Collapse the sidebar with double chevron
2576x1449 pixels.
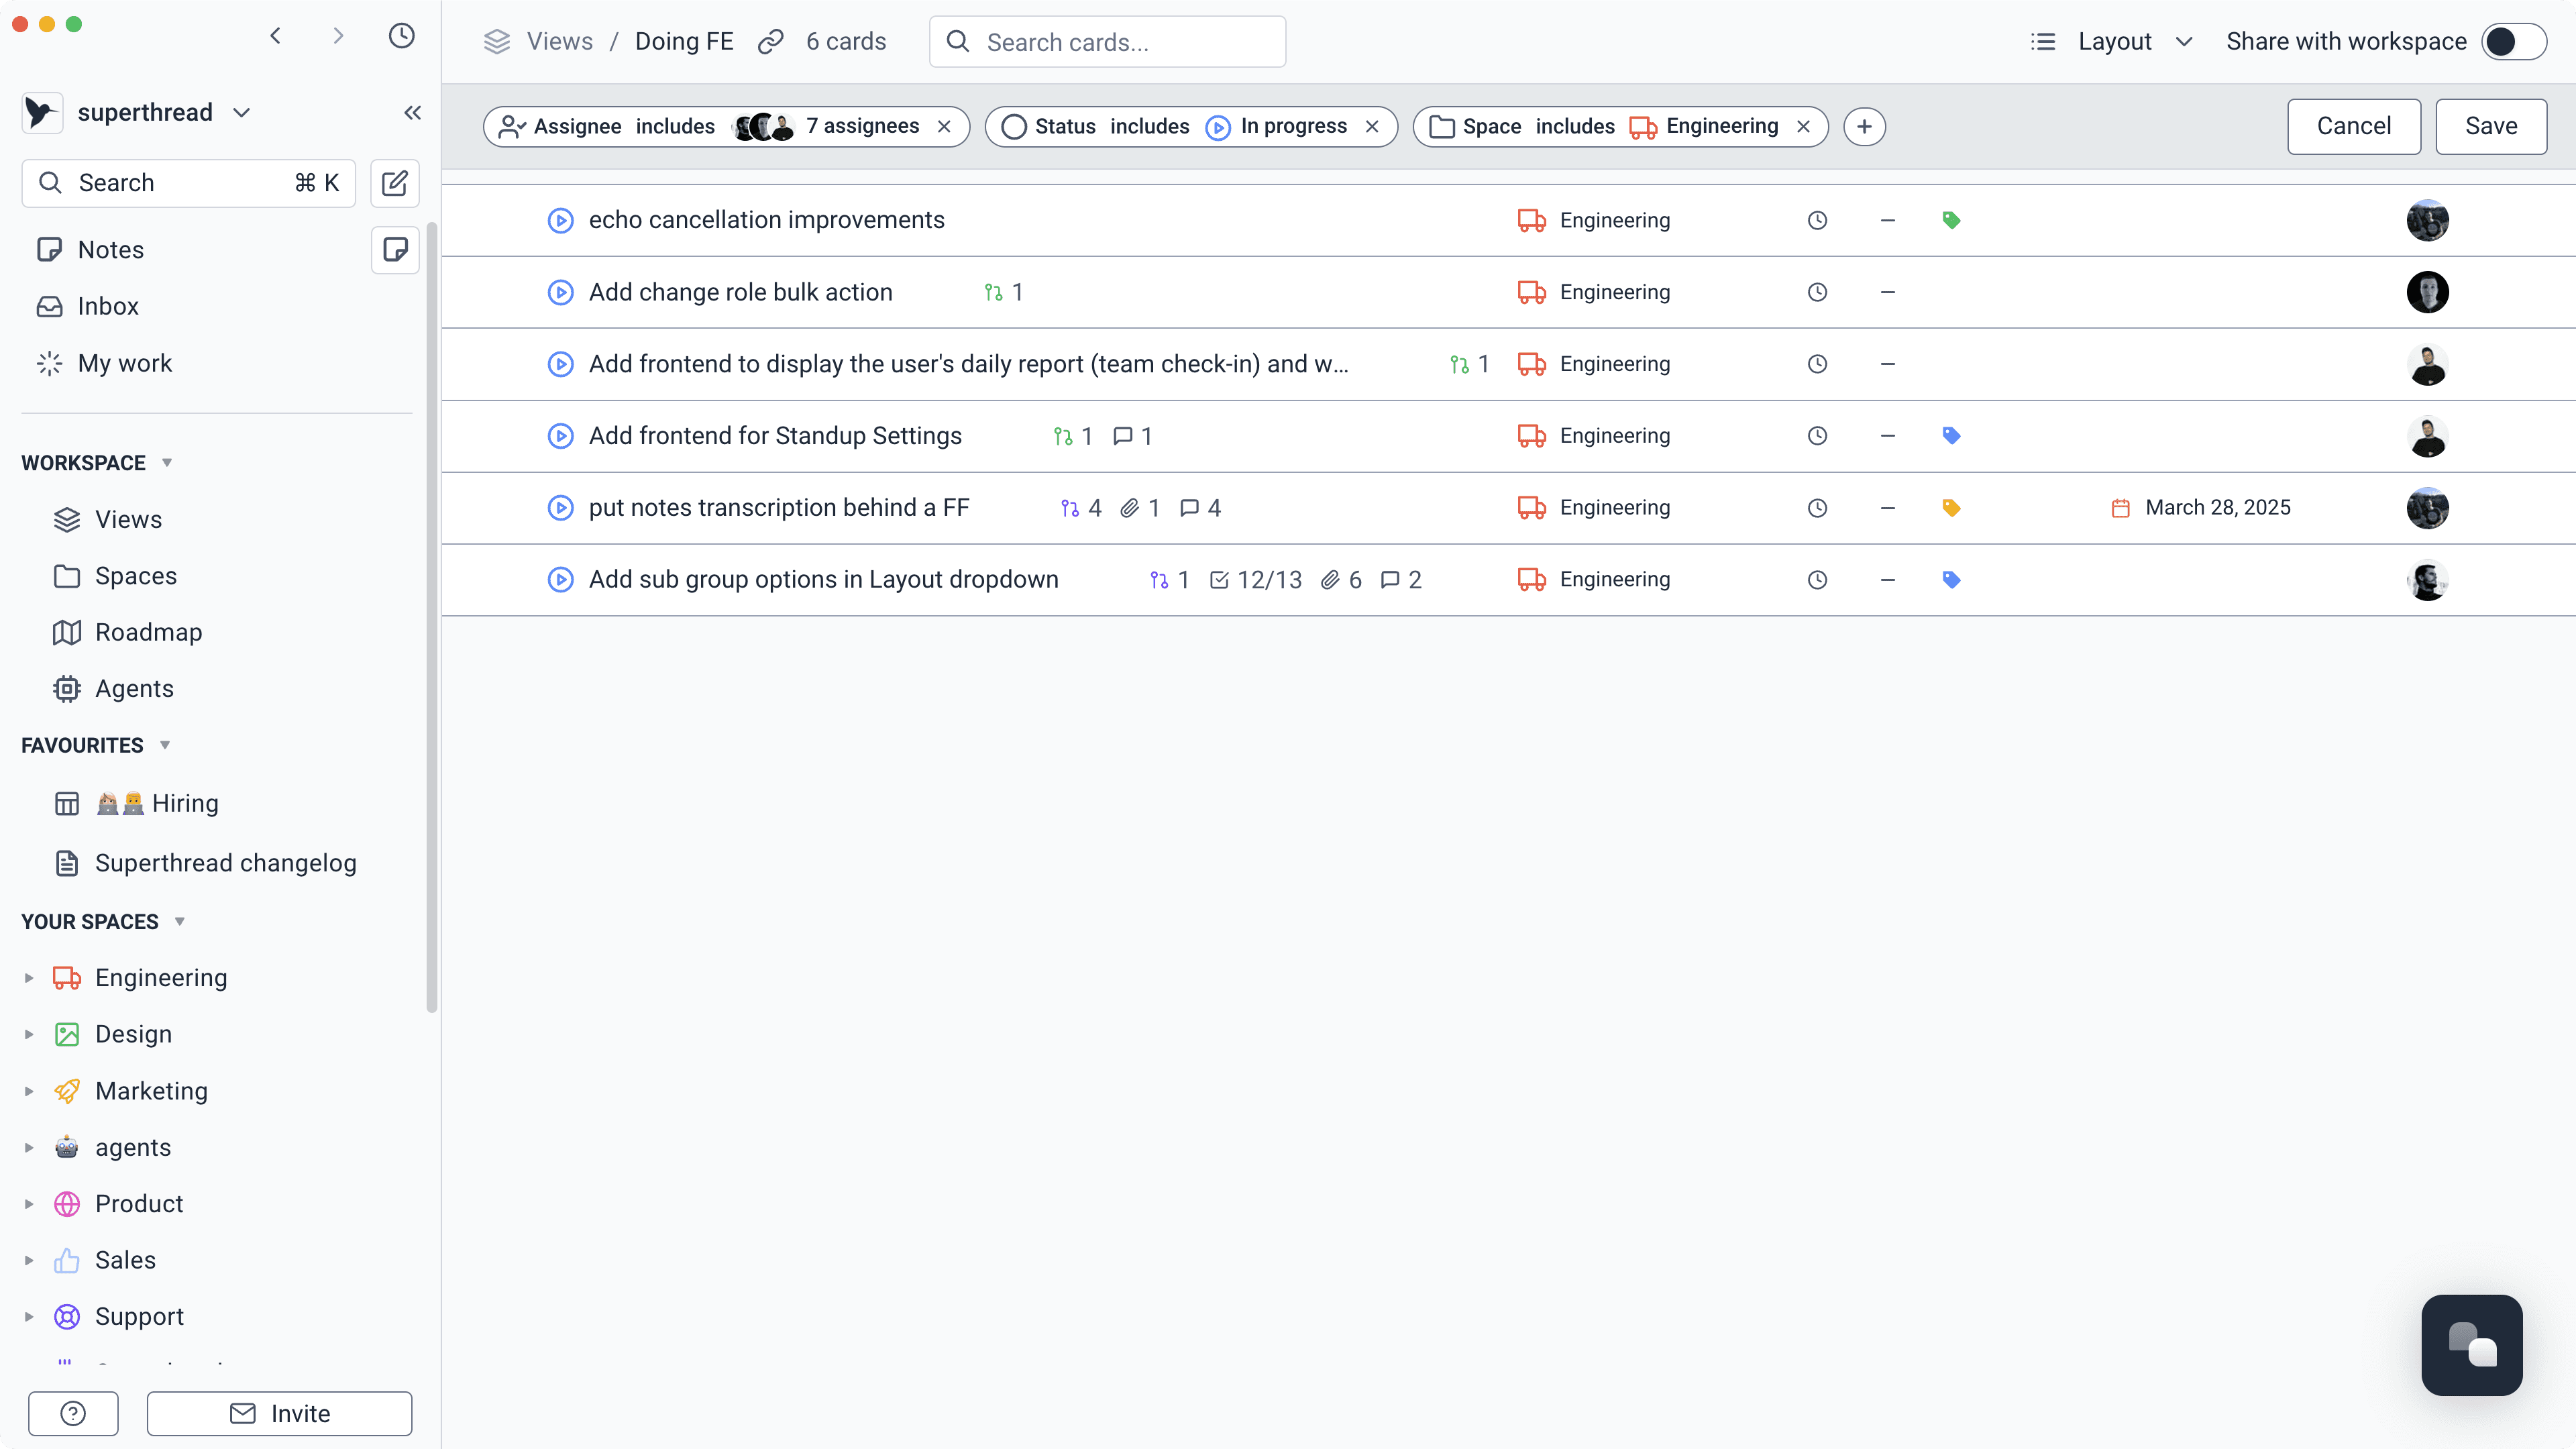(x=412, y=113)
